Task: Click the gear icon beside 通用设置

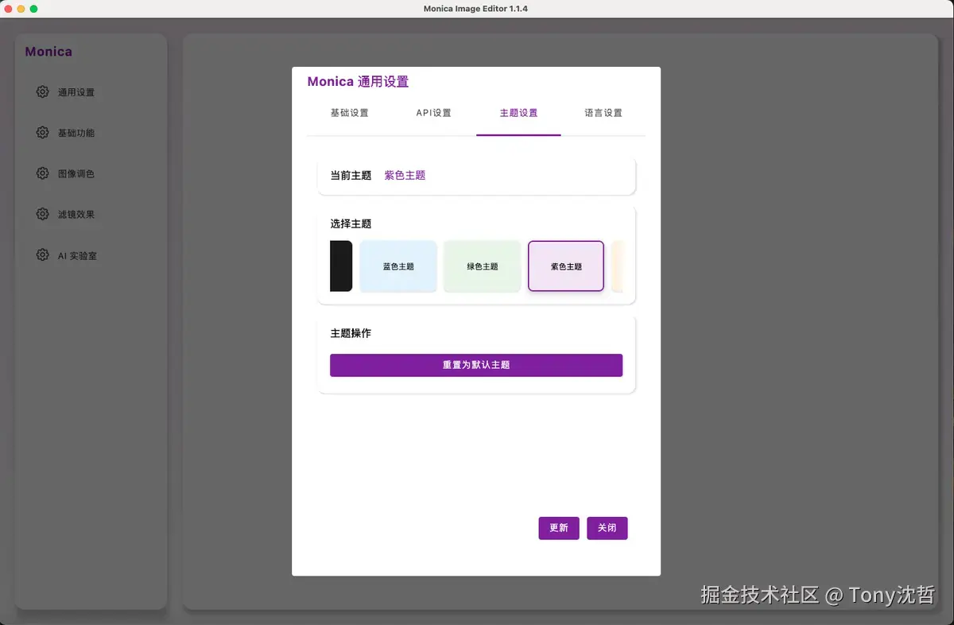Action: 42,91
